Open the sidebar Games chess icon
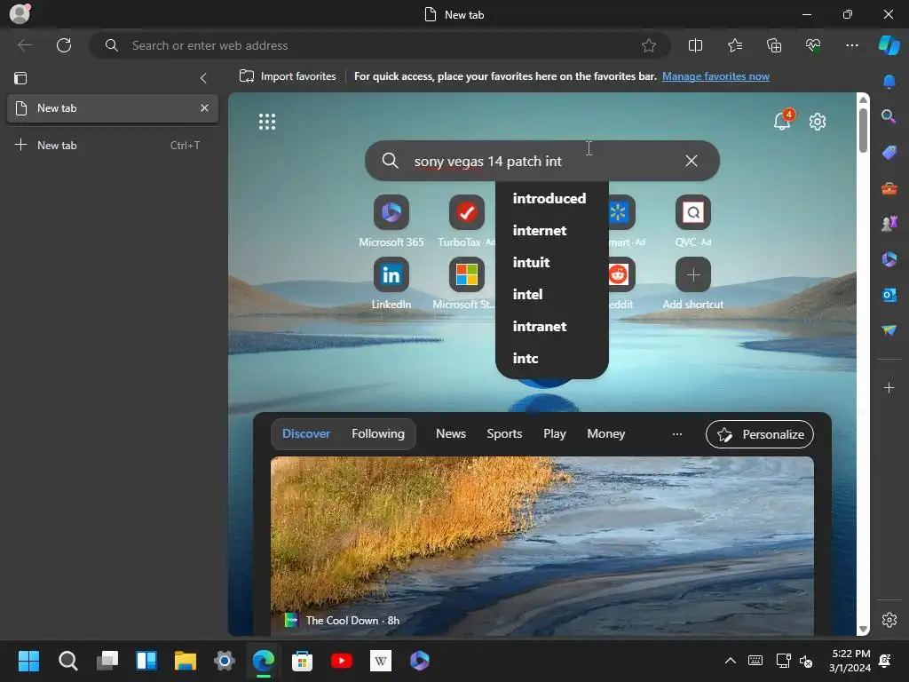This screenshot has height=682, width=909. [x=889, y=224]
